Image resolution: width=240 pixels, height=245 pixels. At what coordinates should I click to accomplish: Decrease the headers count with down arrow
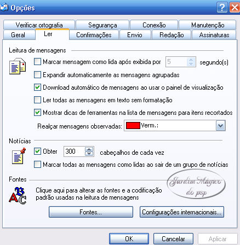(x=89, y=154)
